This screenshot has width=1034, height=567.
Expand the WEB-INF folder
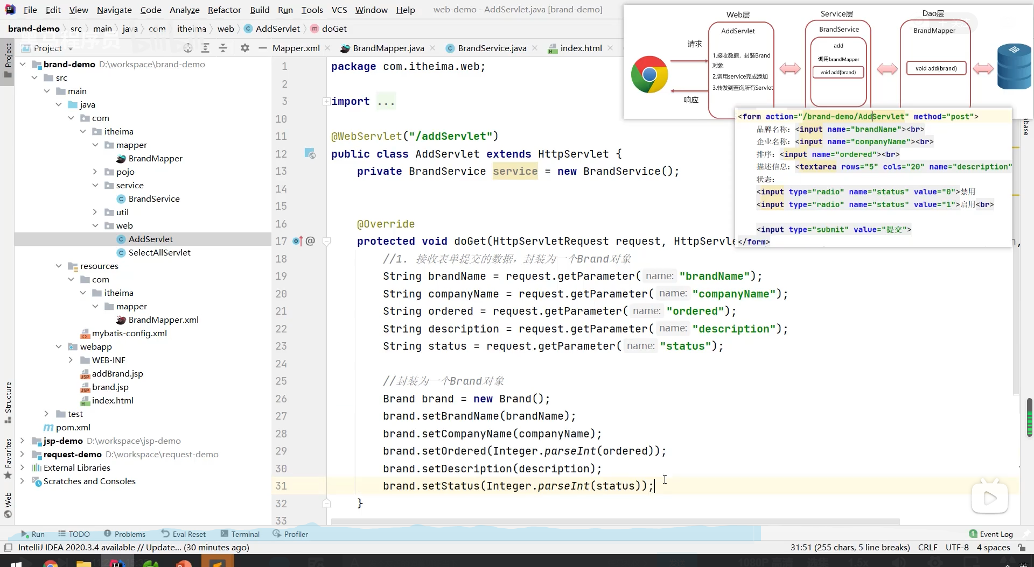pyautogui.click(x=71, y=360)
